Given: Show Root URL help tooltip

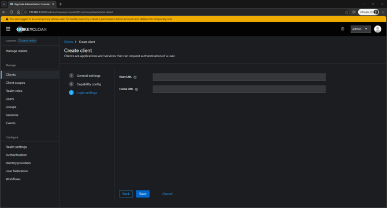Looking at the screenshot, I should tap(135, 77).
